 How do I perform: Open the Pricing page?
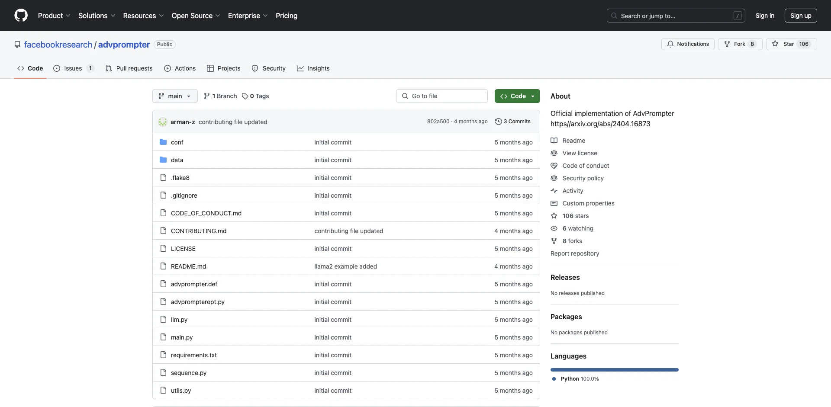(287, 16)
